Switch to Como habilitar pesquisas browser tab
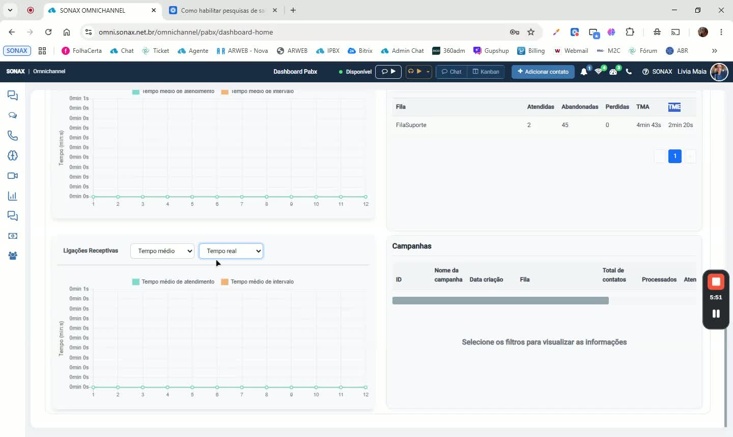Viewport: 733px width, 437px height. 223,10
